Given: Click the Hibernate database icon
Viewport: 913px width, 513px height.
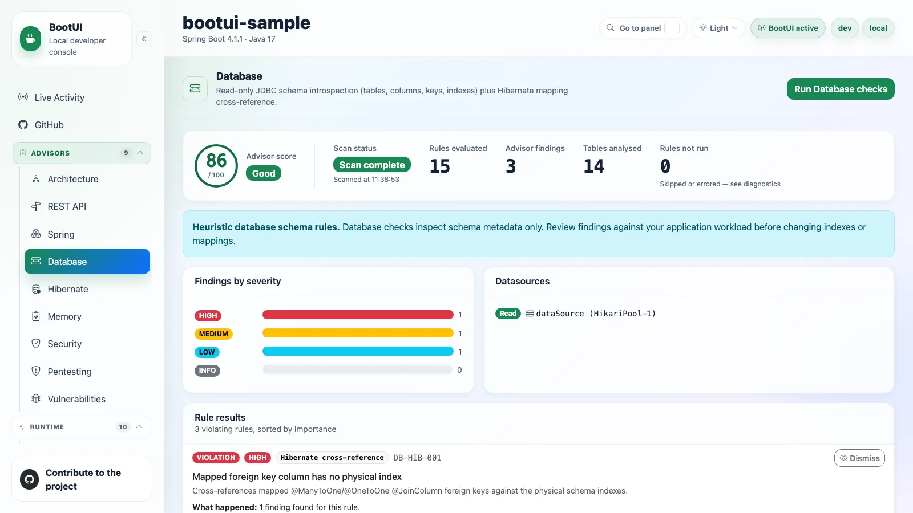Looking at the screenshot, I should (x=36, y=289).
